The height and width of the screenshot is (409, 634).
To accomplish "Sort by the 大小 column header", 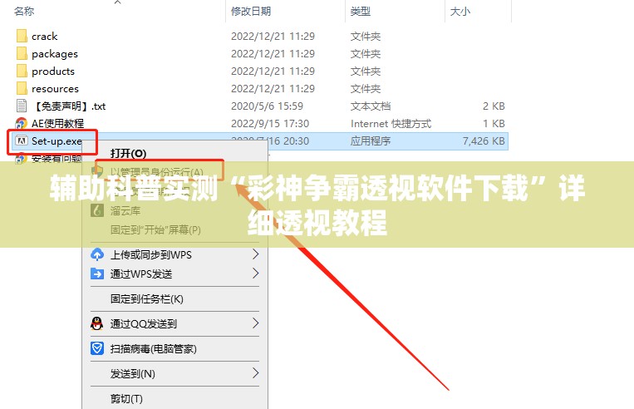I will pyautogui.click(x=460, y=12).
